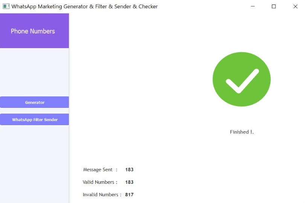The width and height of the screenshot is (305, 203).
Task: Select the Message Sent count 183
Action: pos(130,170)
